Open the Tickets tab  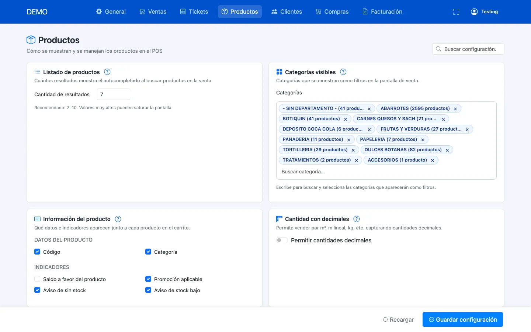coord(194,12)
